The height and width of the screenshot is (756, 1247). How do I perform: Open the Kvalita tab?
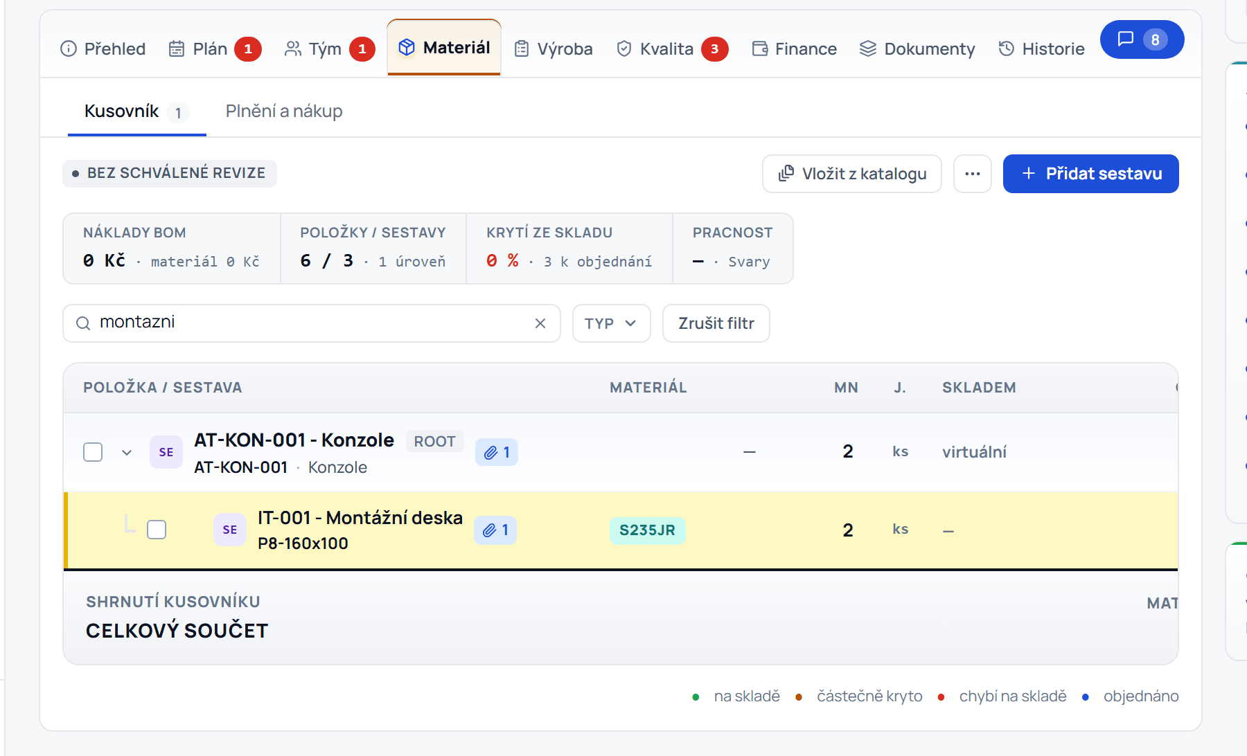(672, 48)
